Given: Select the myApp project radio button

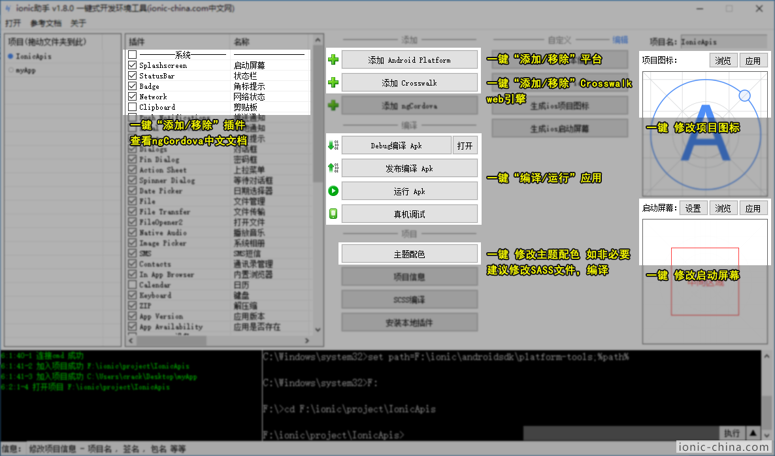Looking at the screenshot, I should (10, 70).
